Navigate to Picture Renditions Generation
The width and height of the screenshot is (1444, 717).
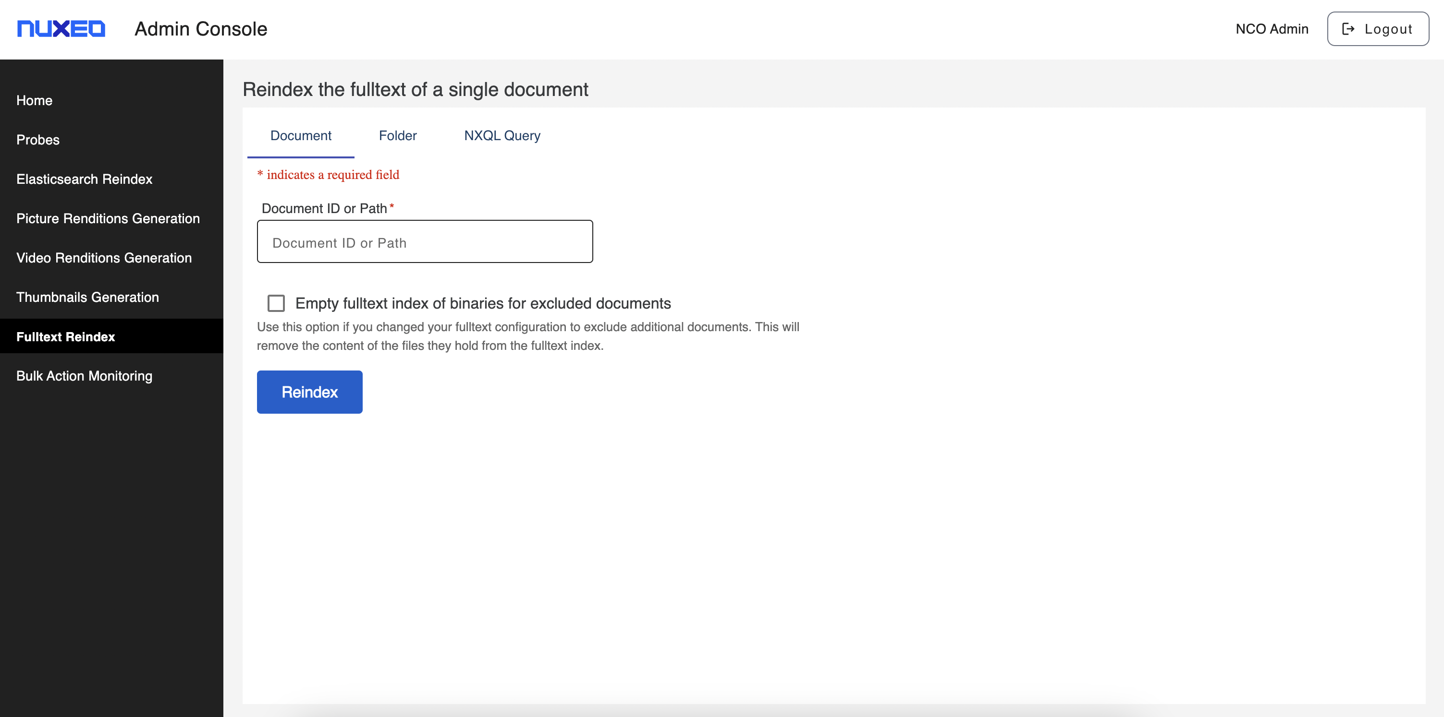(x=108, y=218)
